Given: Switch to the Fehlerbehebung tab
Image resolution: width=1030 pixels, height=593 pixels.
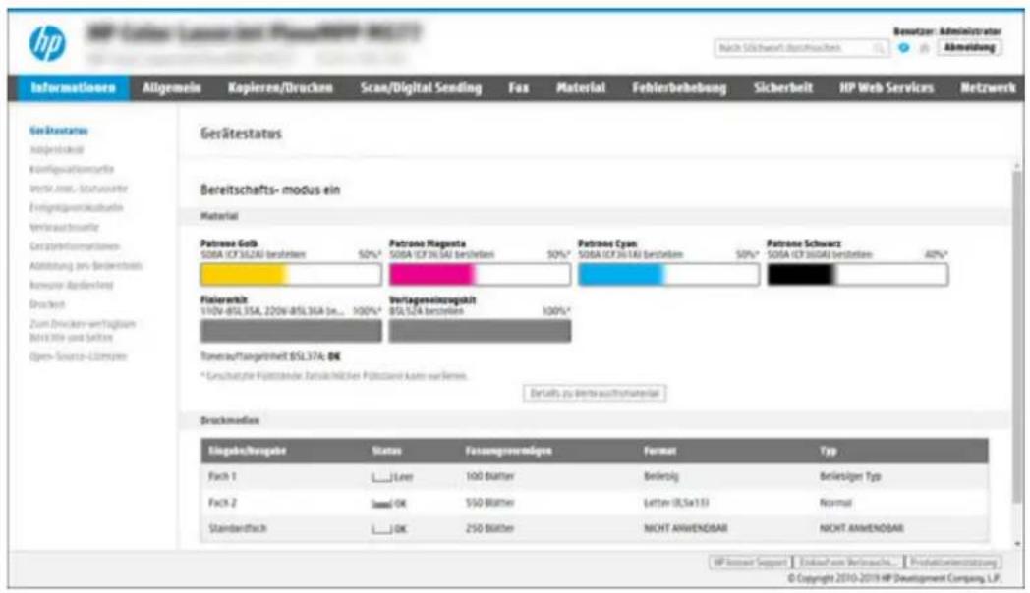Looking at the screenshot, I should pyautogui.click(x=679, y=88).
